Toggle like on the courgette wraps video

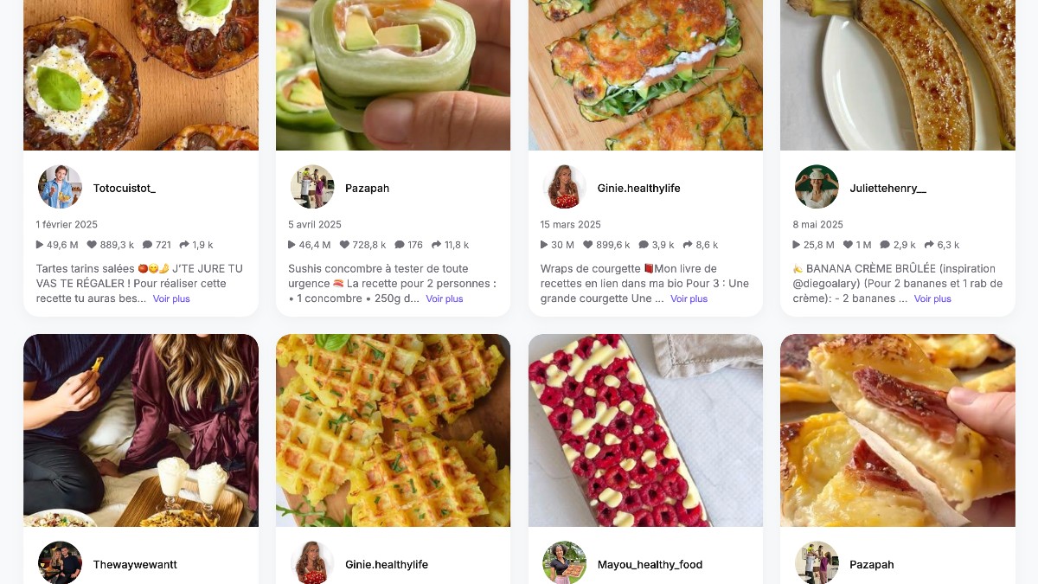tap(588, 244)
